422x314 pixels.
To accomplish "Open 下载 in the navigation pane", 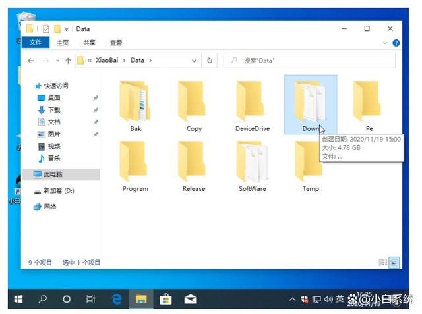I will point(54,110).
